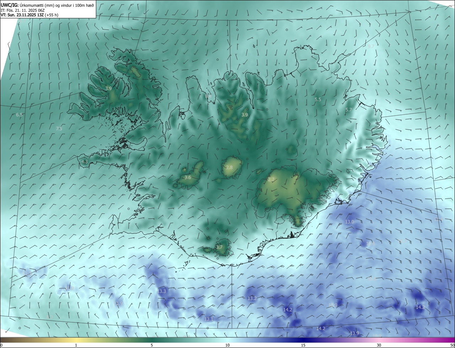Click the 3.6 value label

188,177
